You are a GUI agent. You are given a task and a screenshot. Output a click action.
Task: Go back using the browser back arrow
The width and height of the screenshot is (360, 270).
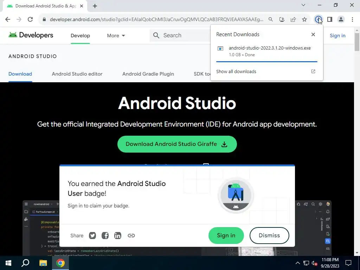[8, 19]
